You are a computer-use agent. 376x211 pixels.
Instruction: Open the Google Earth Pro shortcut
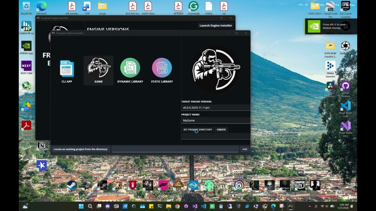(330, 9)
